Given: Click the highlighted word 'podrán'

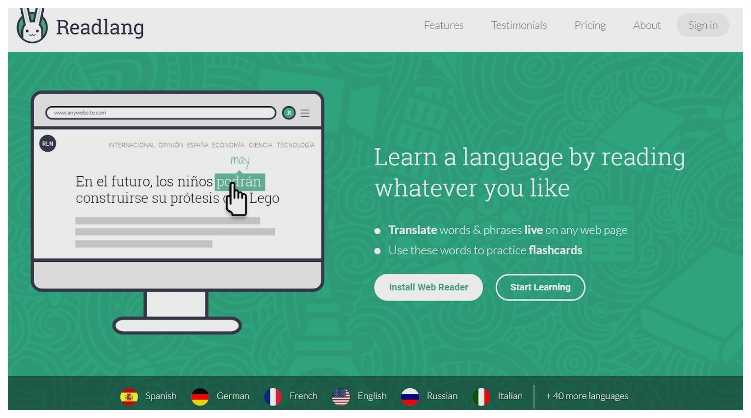Looking at the screenshot, I should click(239, 182).
